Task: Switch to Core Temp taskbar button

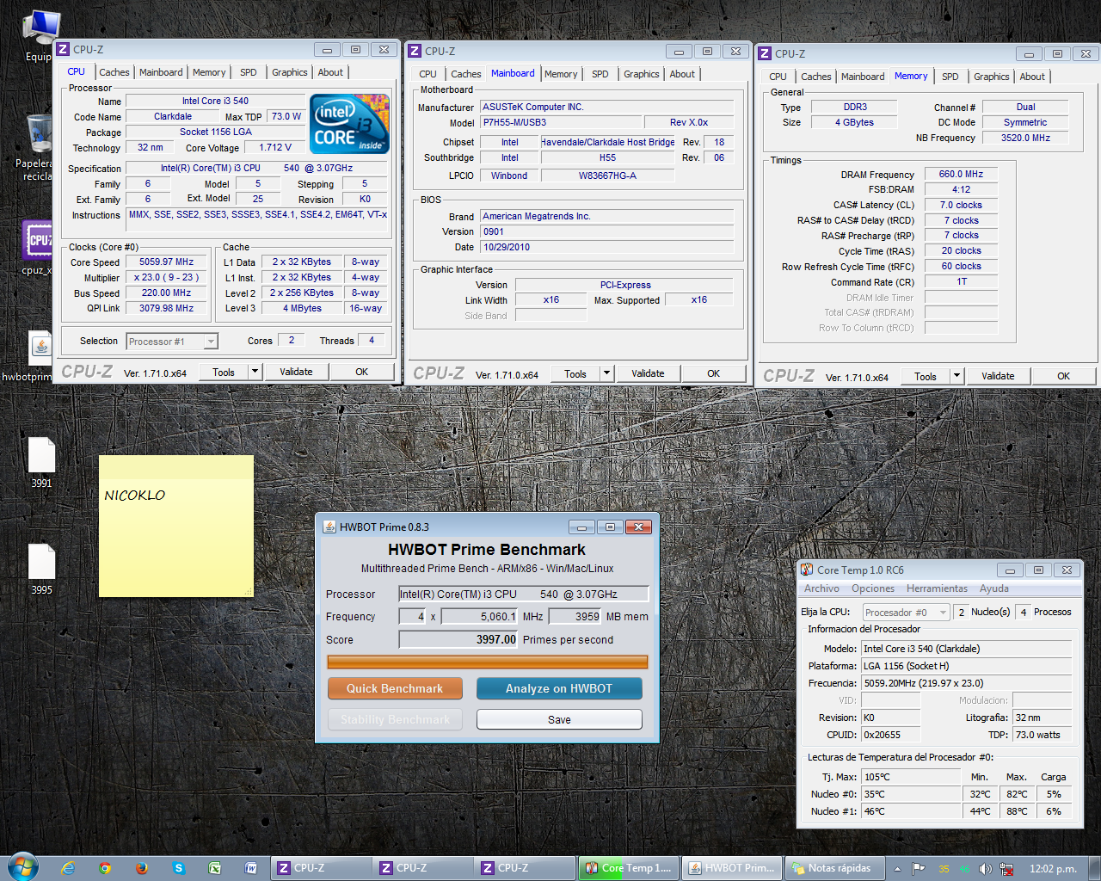Action: [x=629, y=868]
